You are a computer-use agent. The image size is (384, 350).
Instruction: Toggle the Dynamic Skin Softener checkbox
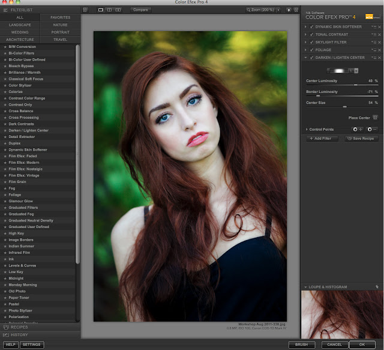point(311,27)
